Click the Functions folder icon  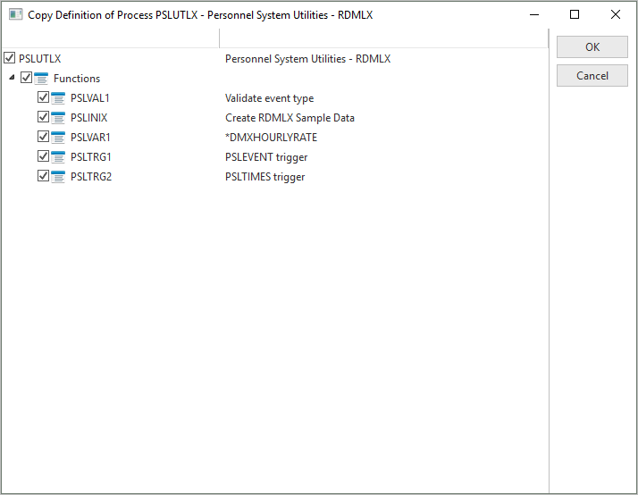pos(41,78)
